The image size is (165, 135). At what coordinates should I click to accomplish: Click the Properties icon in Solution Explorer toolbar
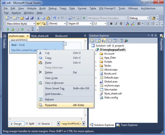pos(92,41)
